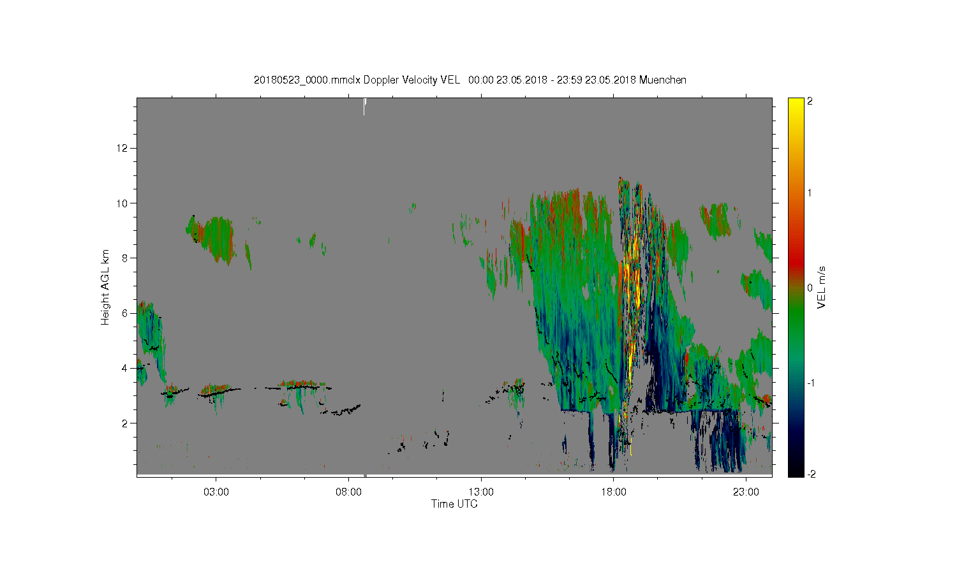Click the 23:00 time tick label
Image resolution: width=957 pixels, height=574 pixels.
(x=746, y=492)
